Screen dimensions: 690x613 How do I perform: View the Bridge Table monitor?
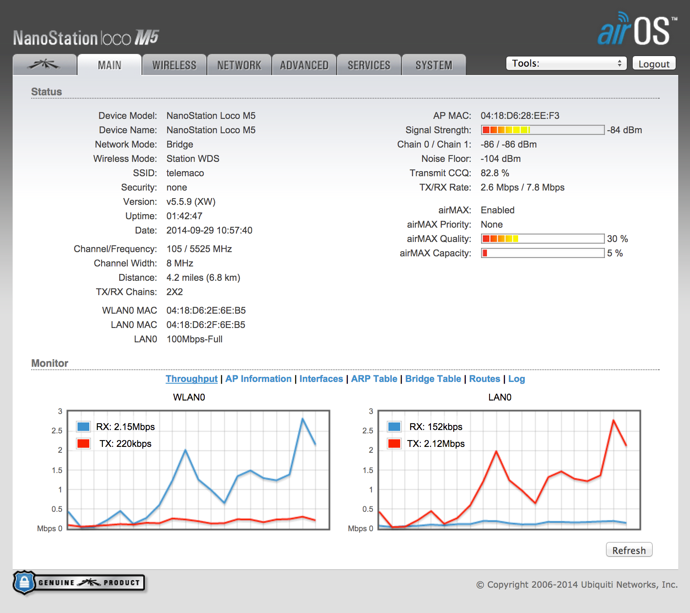point(433,379)
